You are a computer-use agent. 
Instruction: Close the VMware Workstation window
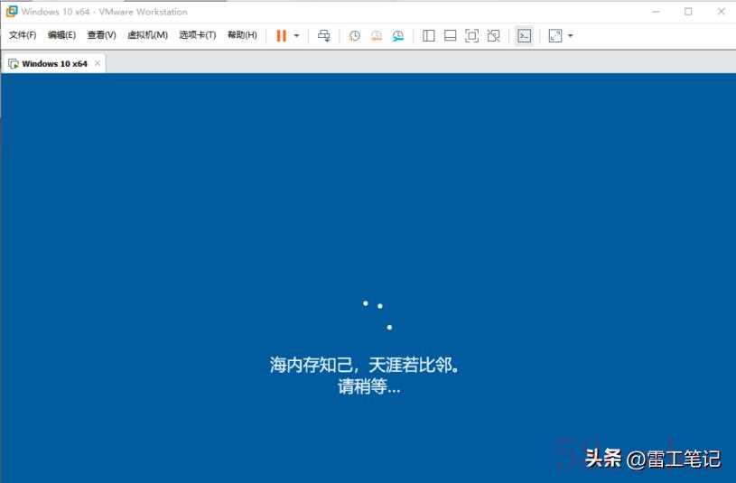722,11
